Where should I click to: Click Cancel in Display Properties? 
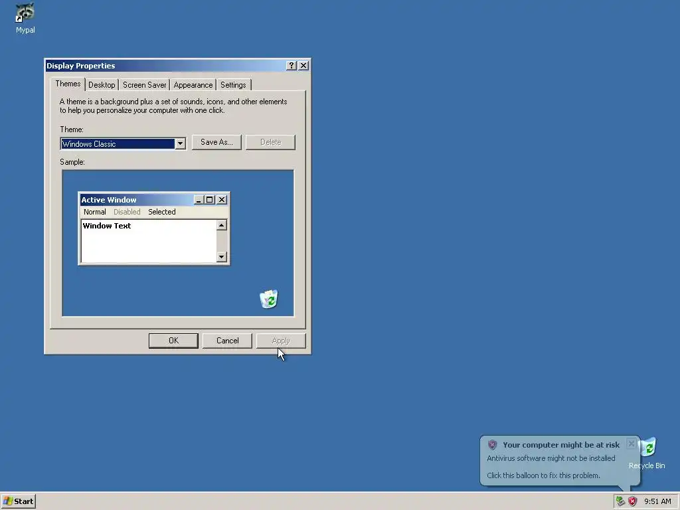pyautogui.click(x=227, y=341)
